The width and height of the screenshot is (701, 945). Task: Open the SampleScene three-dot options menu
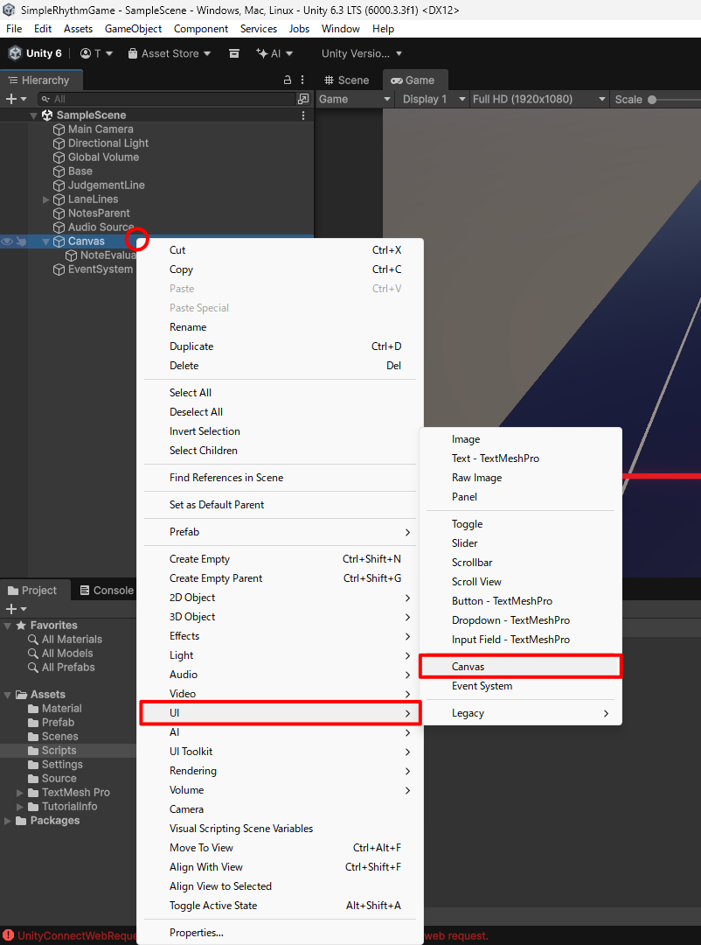pos(303,115)
